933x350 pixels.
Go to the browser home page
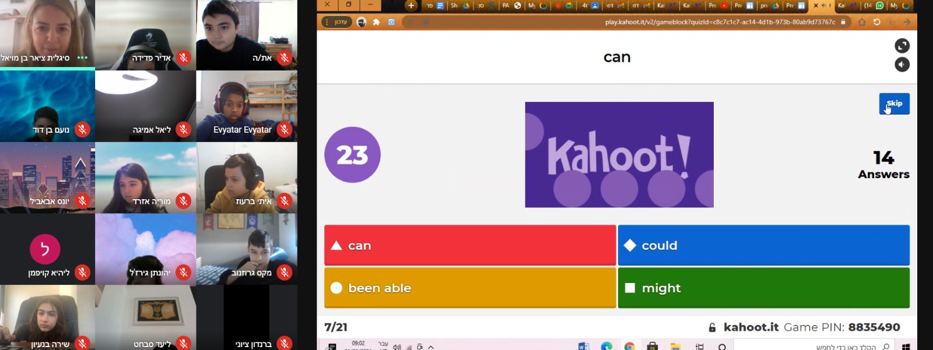pyautogui.click(x=862, y=22)
